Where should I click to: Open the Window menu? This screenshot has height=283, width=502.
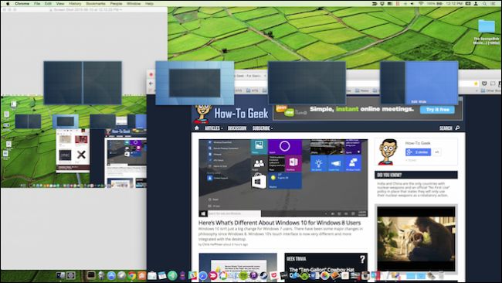tap(134, 4)
